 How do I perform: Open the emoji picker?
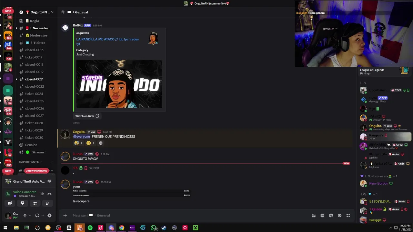(340, 216)
